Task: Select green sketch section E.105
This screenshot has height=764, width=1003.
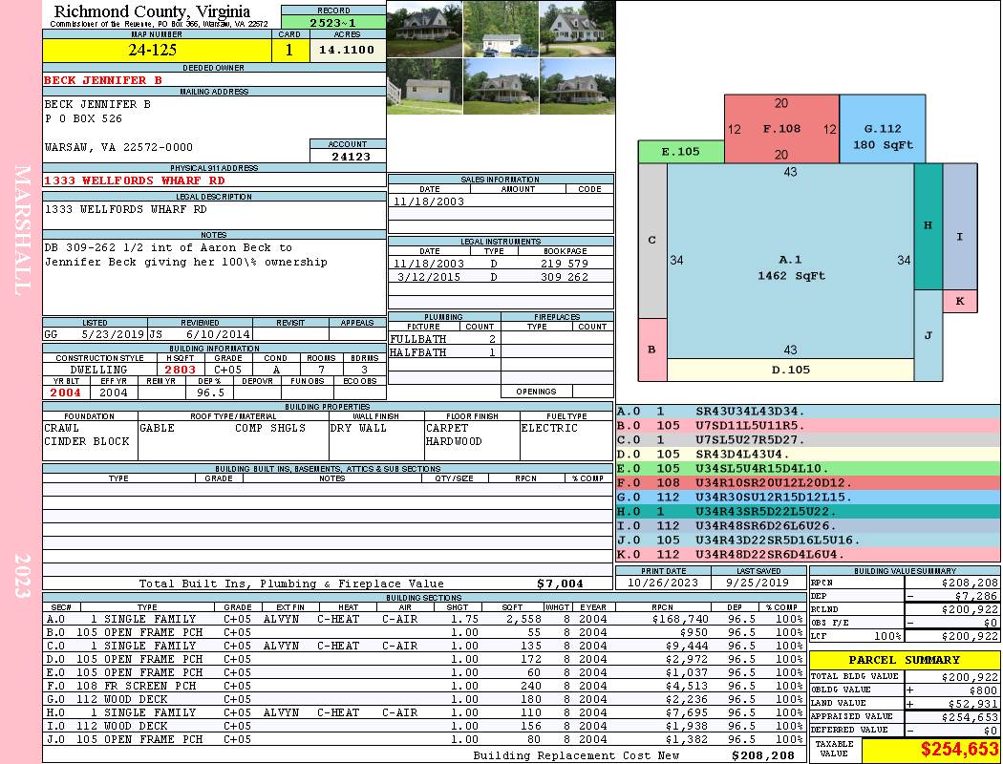Action: (x=680, y=152)
